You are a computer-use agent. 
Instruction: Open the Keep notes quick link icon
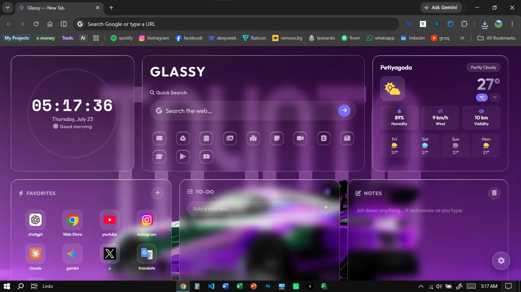[277, 138]
